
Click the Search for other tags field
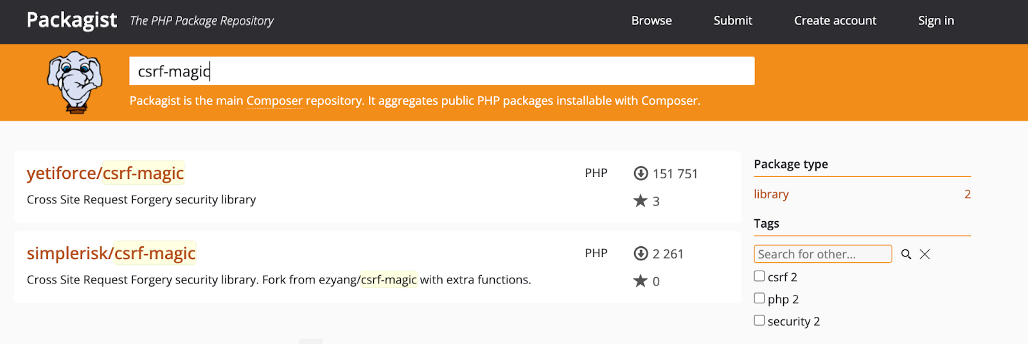click(822, 254)
